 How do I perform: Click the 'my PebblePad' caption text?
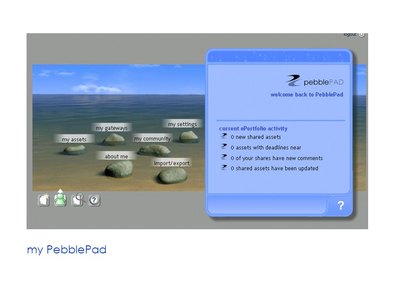pyautogui.click(x=67, y=250)
